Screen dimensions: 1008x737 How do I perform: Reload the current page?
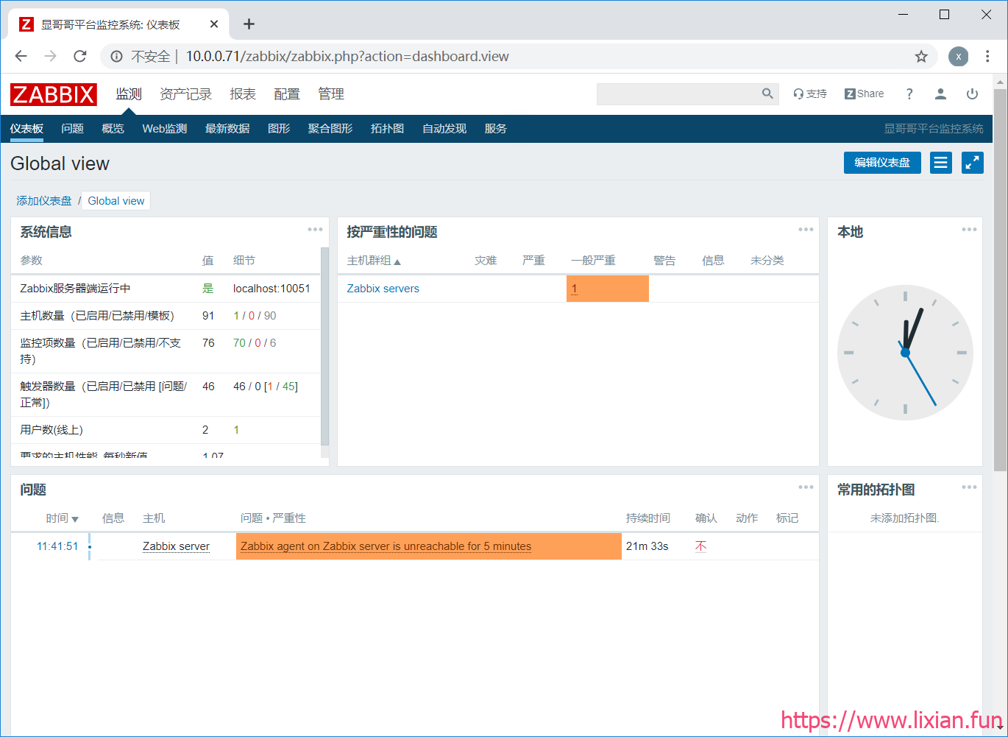click(80, 57)
